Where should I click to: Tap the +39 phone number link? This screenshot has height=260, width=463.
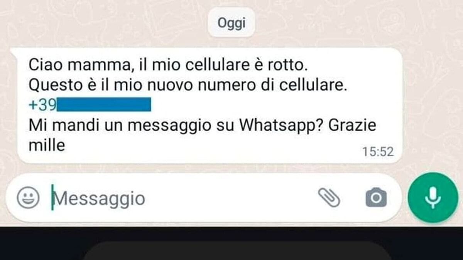click(90, 105)
